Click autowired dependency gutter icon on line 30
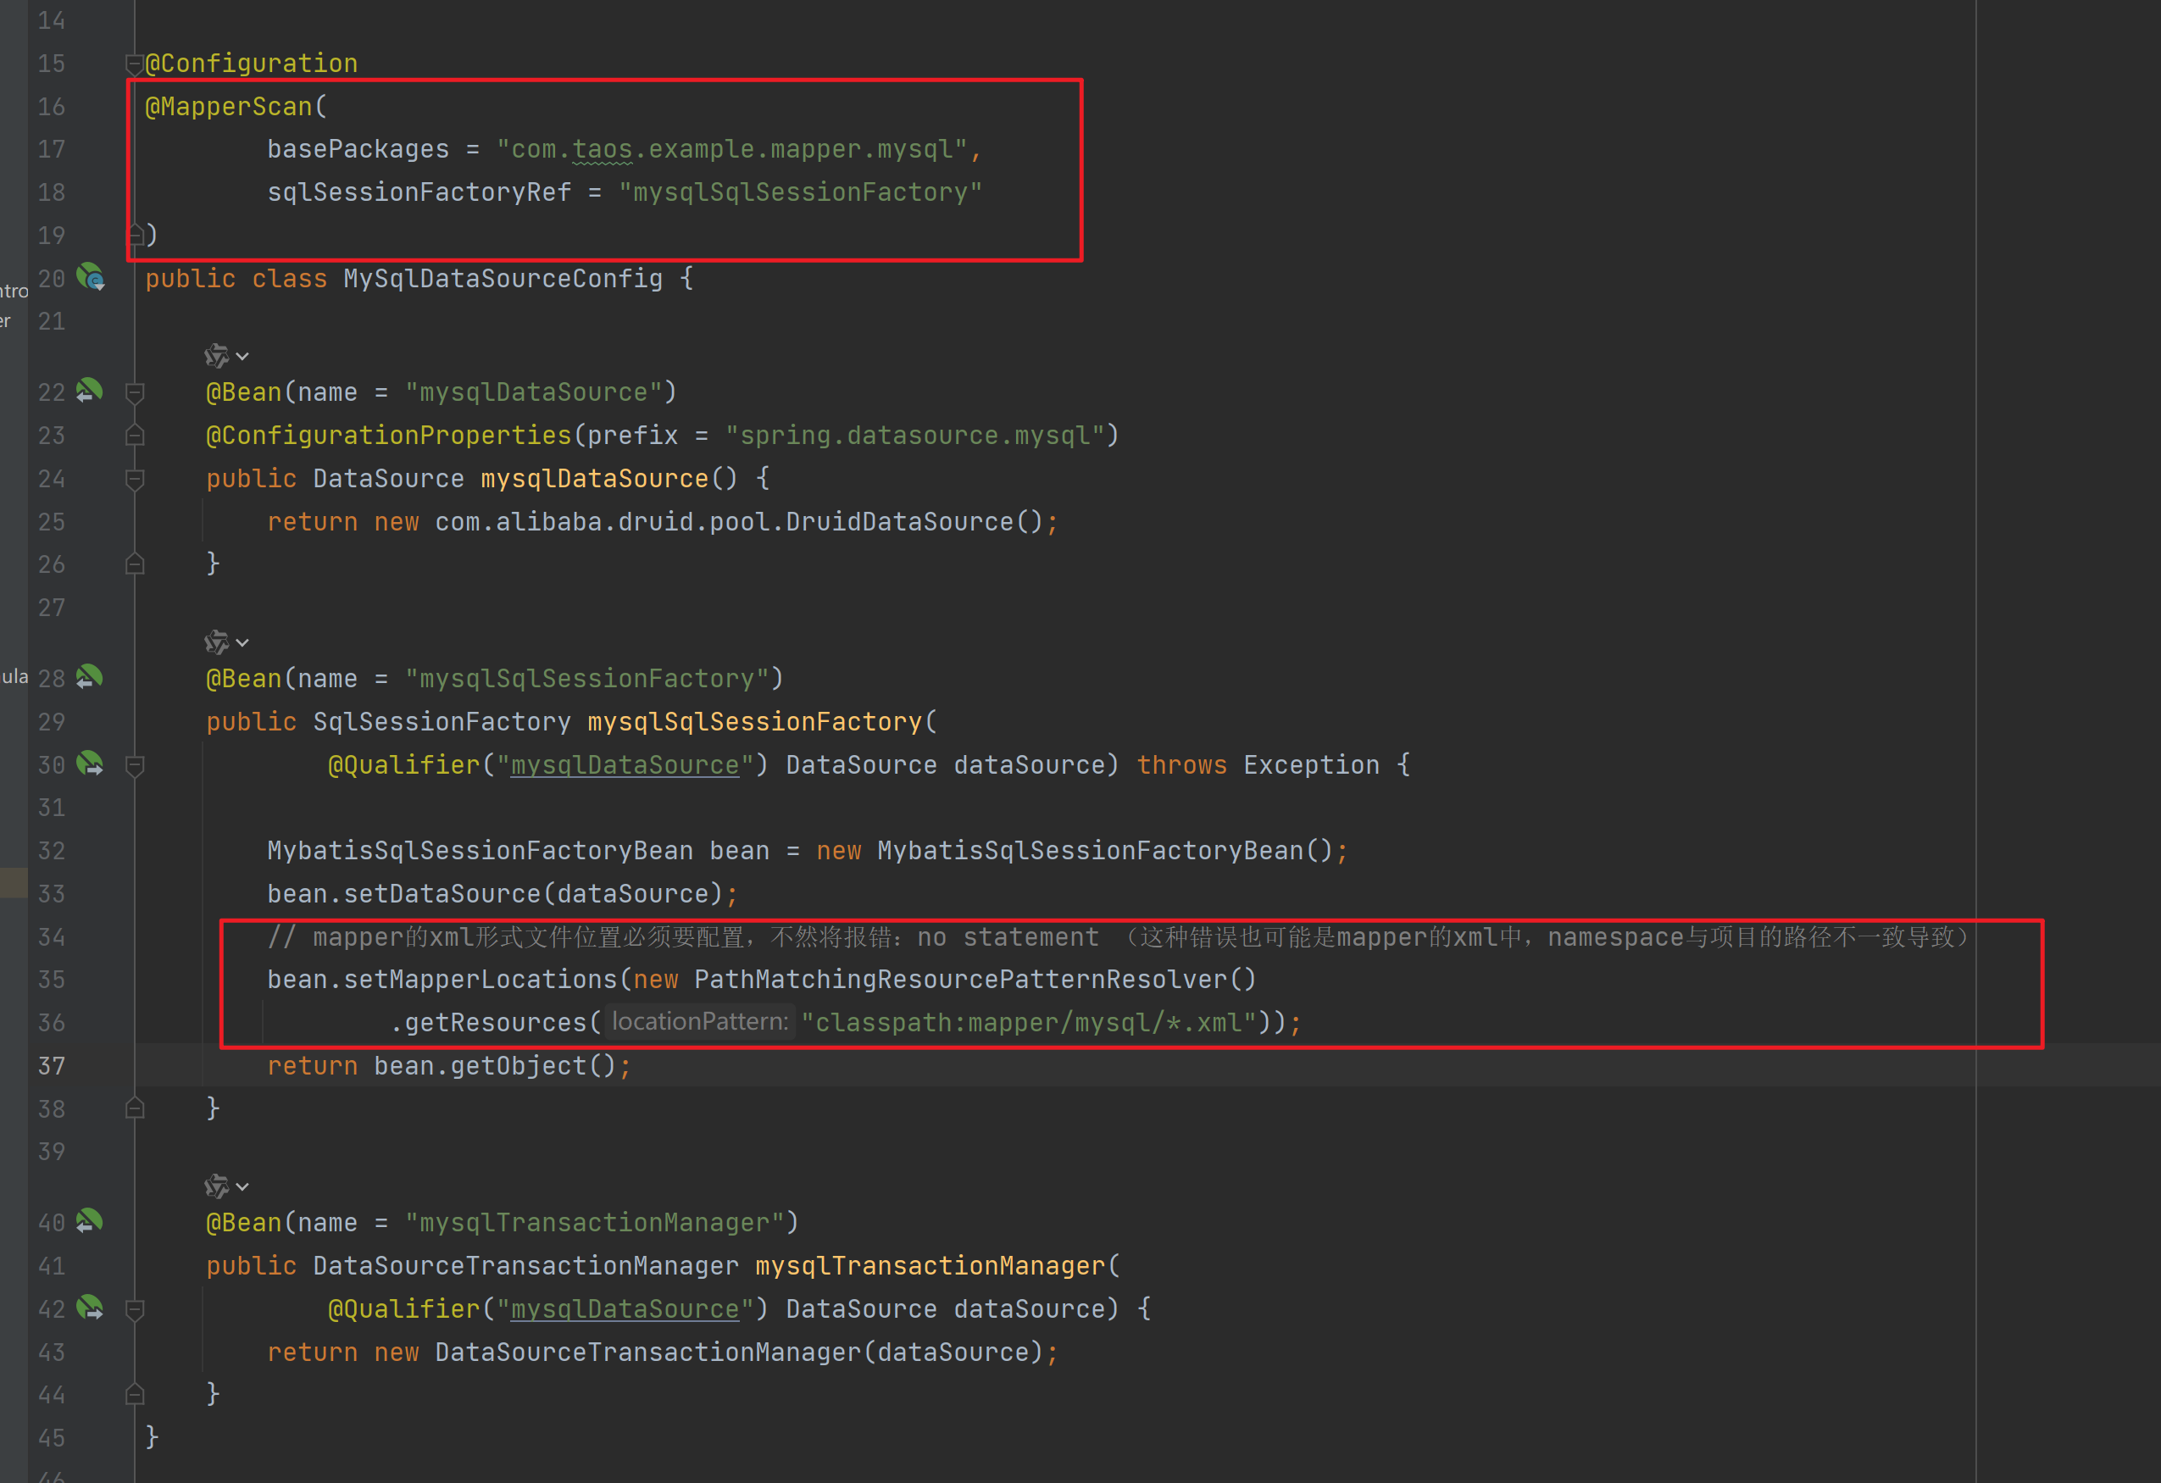The width and height of the screenshot is (2161, 1483). click(x=89, y=764)
